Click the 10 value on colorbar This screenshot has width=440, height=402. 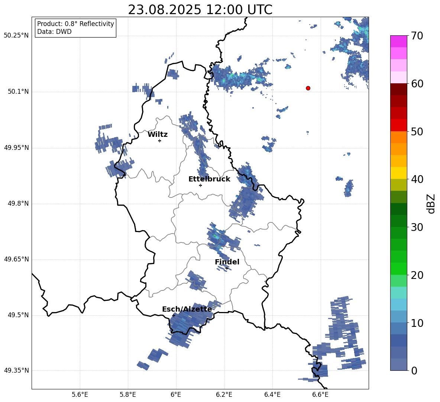click(417, 323)
